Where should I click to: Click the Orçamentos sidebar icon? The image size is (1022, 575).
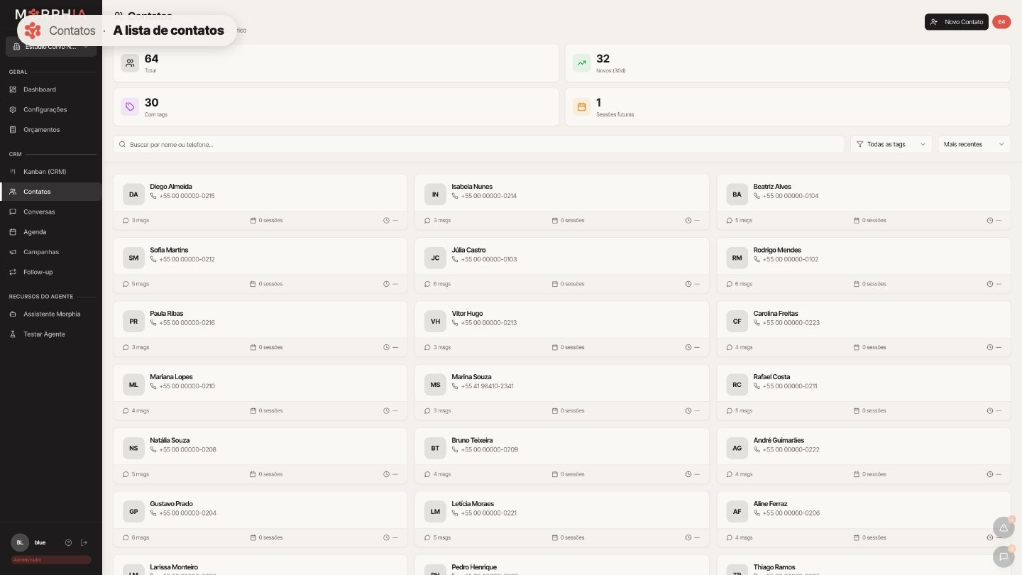13,129
